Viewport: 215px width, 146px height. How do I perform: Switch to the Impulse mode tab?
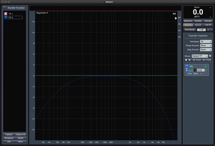(x=208, y=21)
